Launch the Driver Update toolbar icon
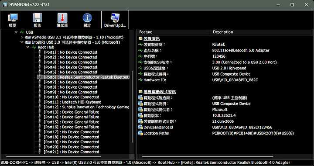 tap(115, 20)
